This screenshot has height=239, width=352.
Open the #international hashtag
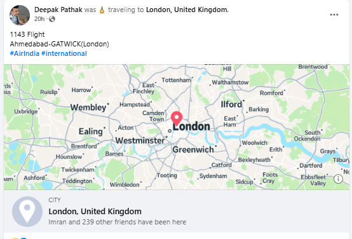click(x=64, y=53)
